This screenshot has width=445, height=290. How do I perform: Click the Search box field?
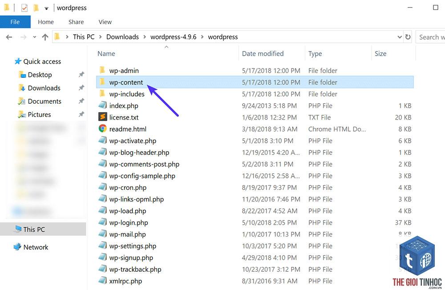pyautogui.click(x=430, y=37)
